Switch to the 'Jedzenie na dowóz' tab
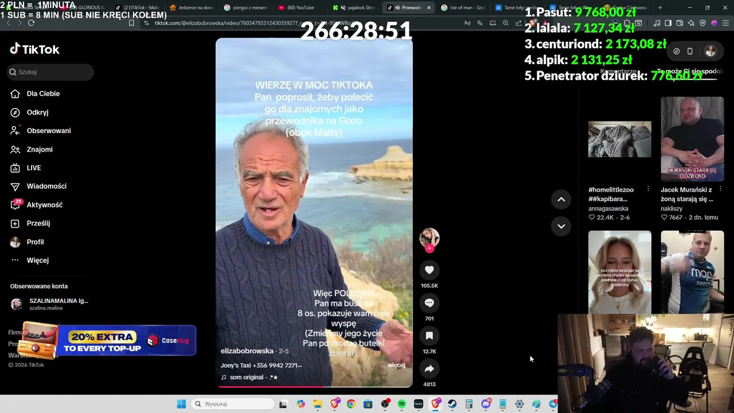The image size is (734, 413). point(192,7)
